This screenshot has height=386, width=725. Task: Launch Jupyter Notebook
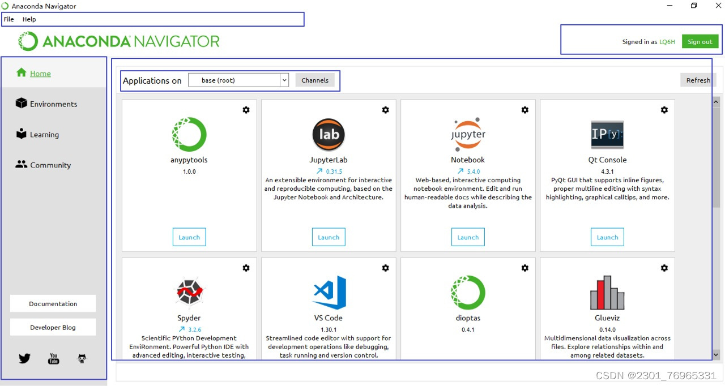[x=468, y=237]
